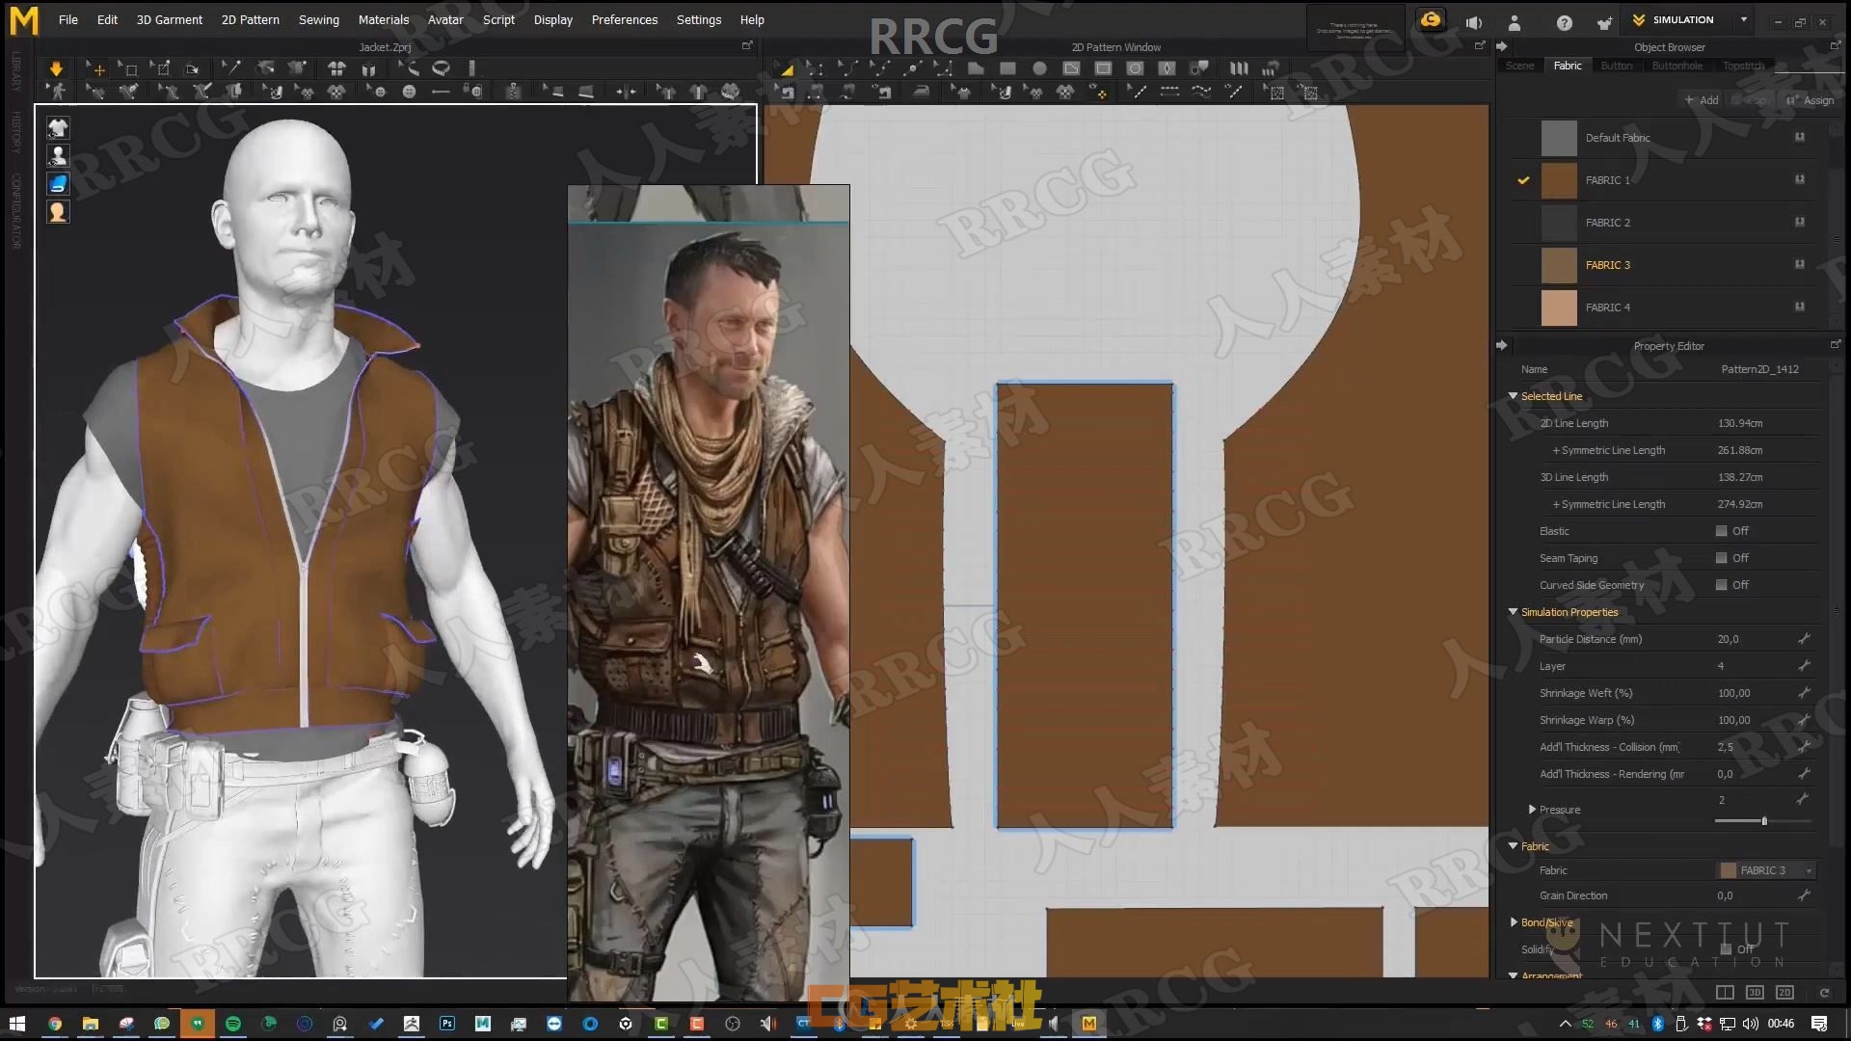Choose the Rectangle tool in 2D toolbar

click(1007, 68)
